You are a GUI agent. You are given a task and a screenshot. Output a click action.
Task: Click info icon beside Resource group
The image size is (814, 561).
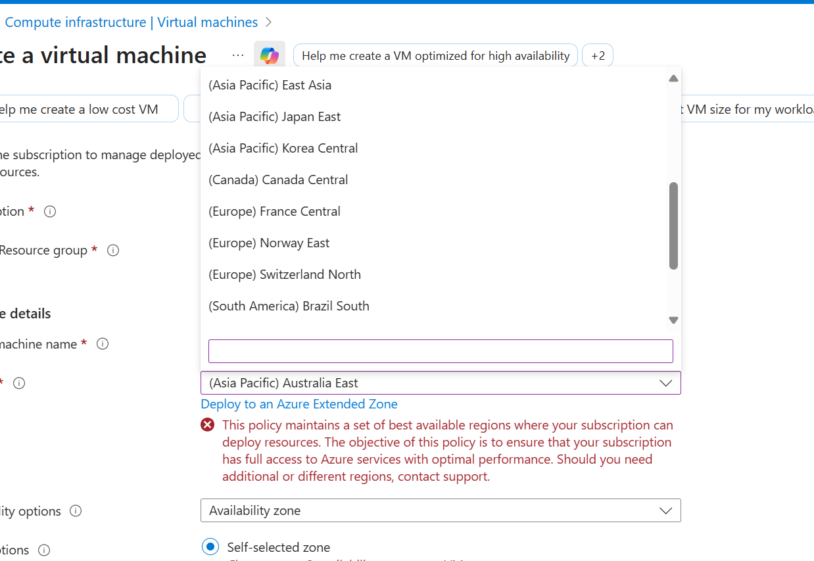click(x=113, y=251)
